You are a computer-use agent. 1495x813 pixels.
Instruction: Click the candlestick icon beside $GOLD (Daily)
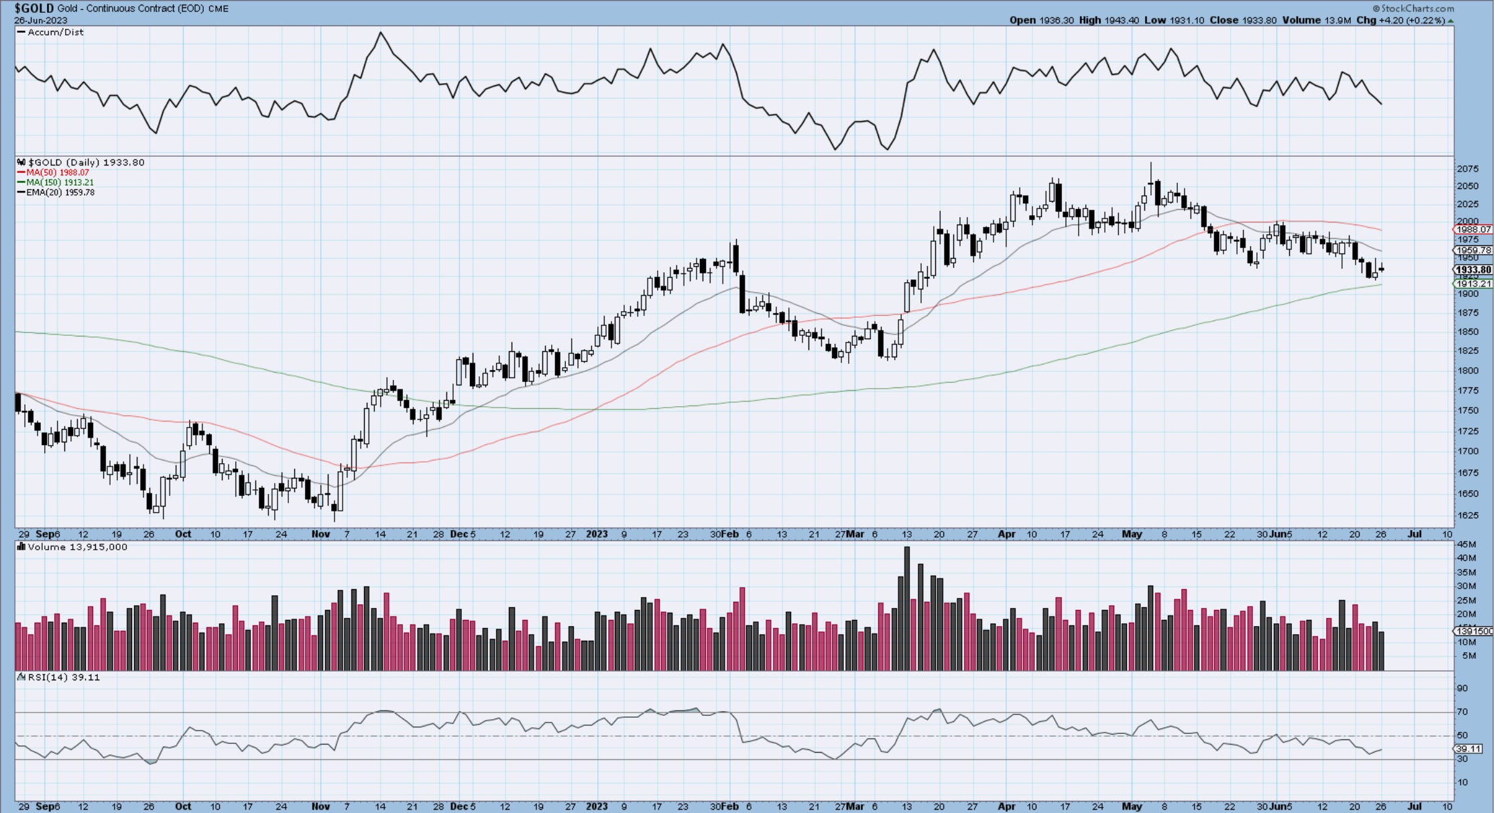click(21, 162)
